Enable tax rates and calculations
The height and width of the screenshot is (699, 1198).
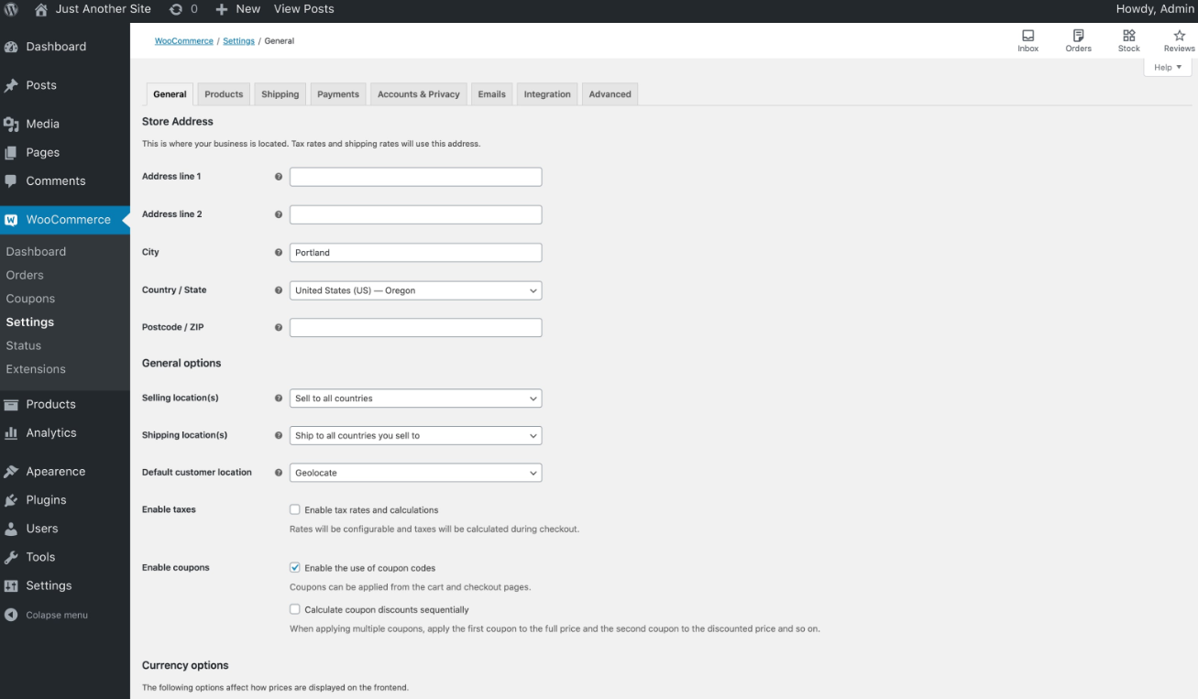pos(294,509)
